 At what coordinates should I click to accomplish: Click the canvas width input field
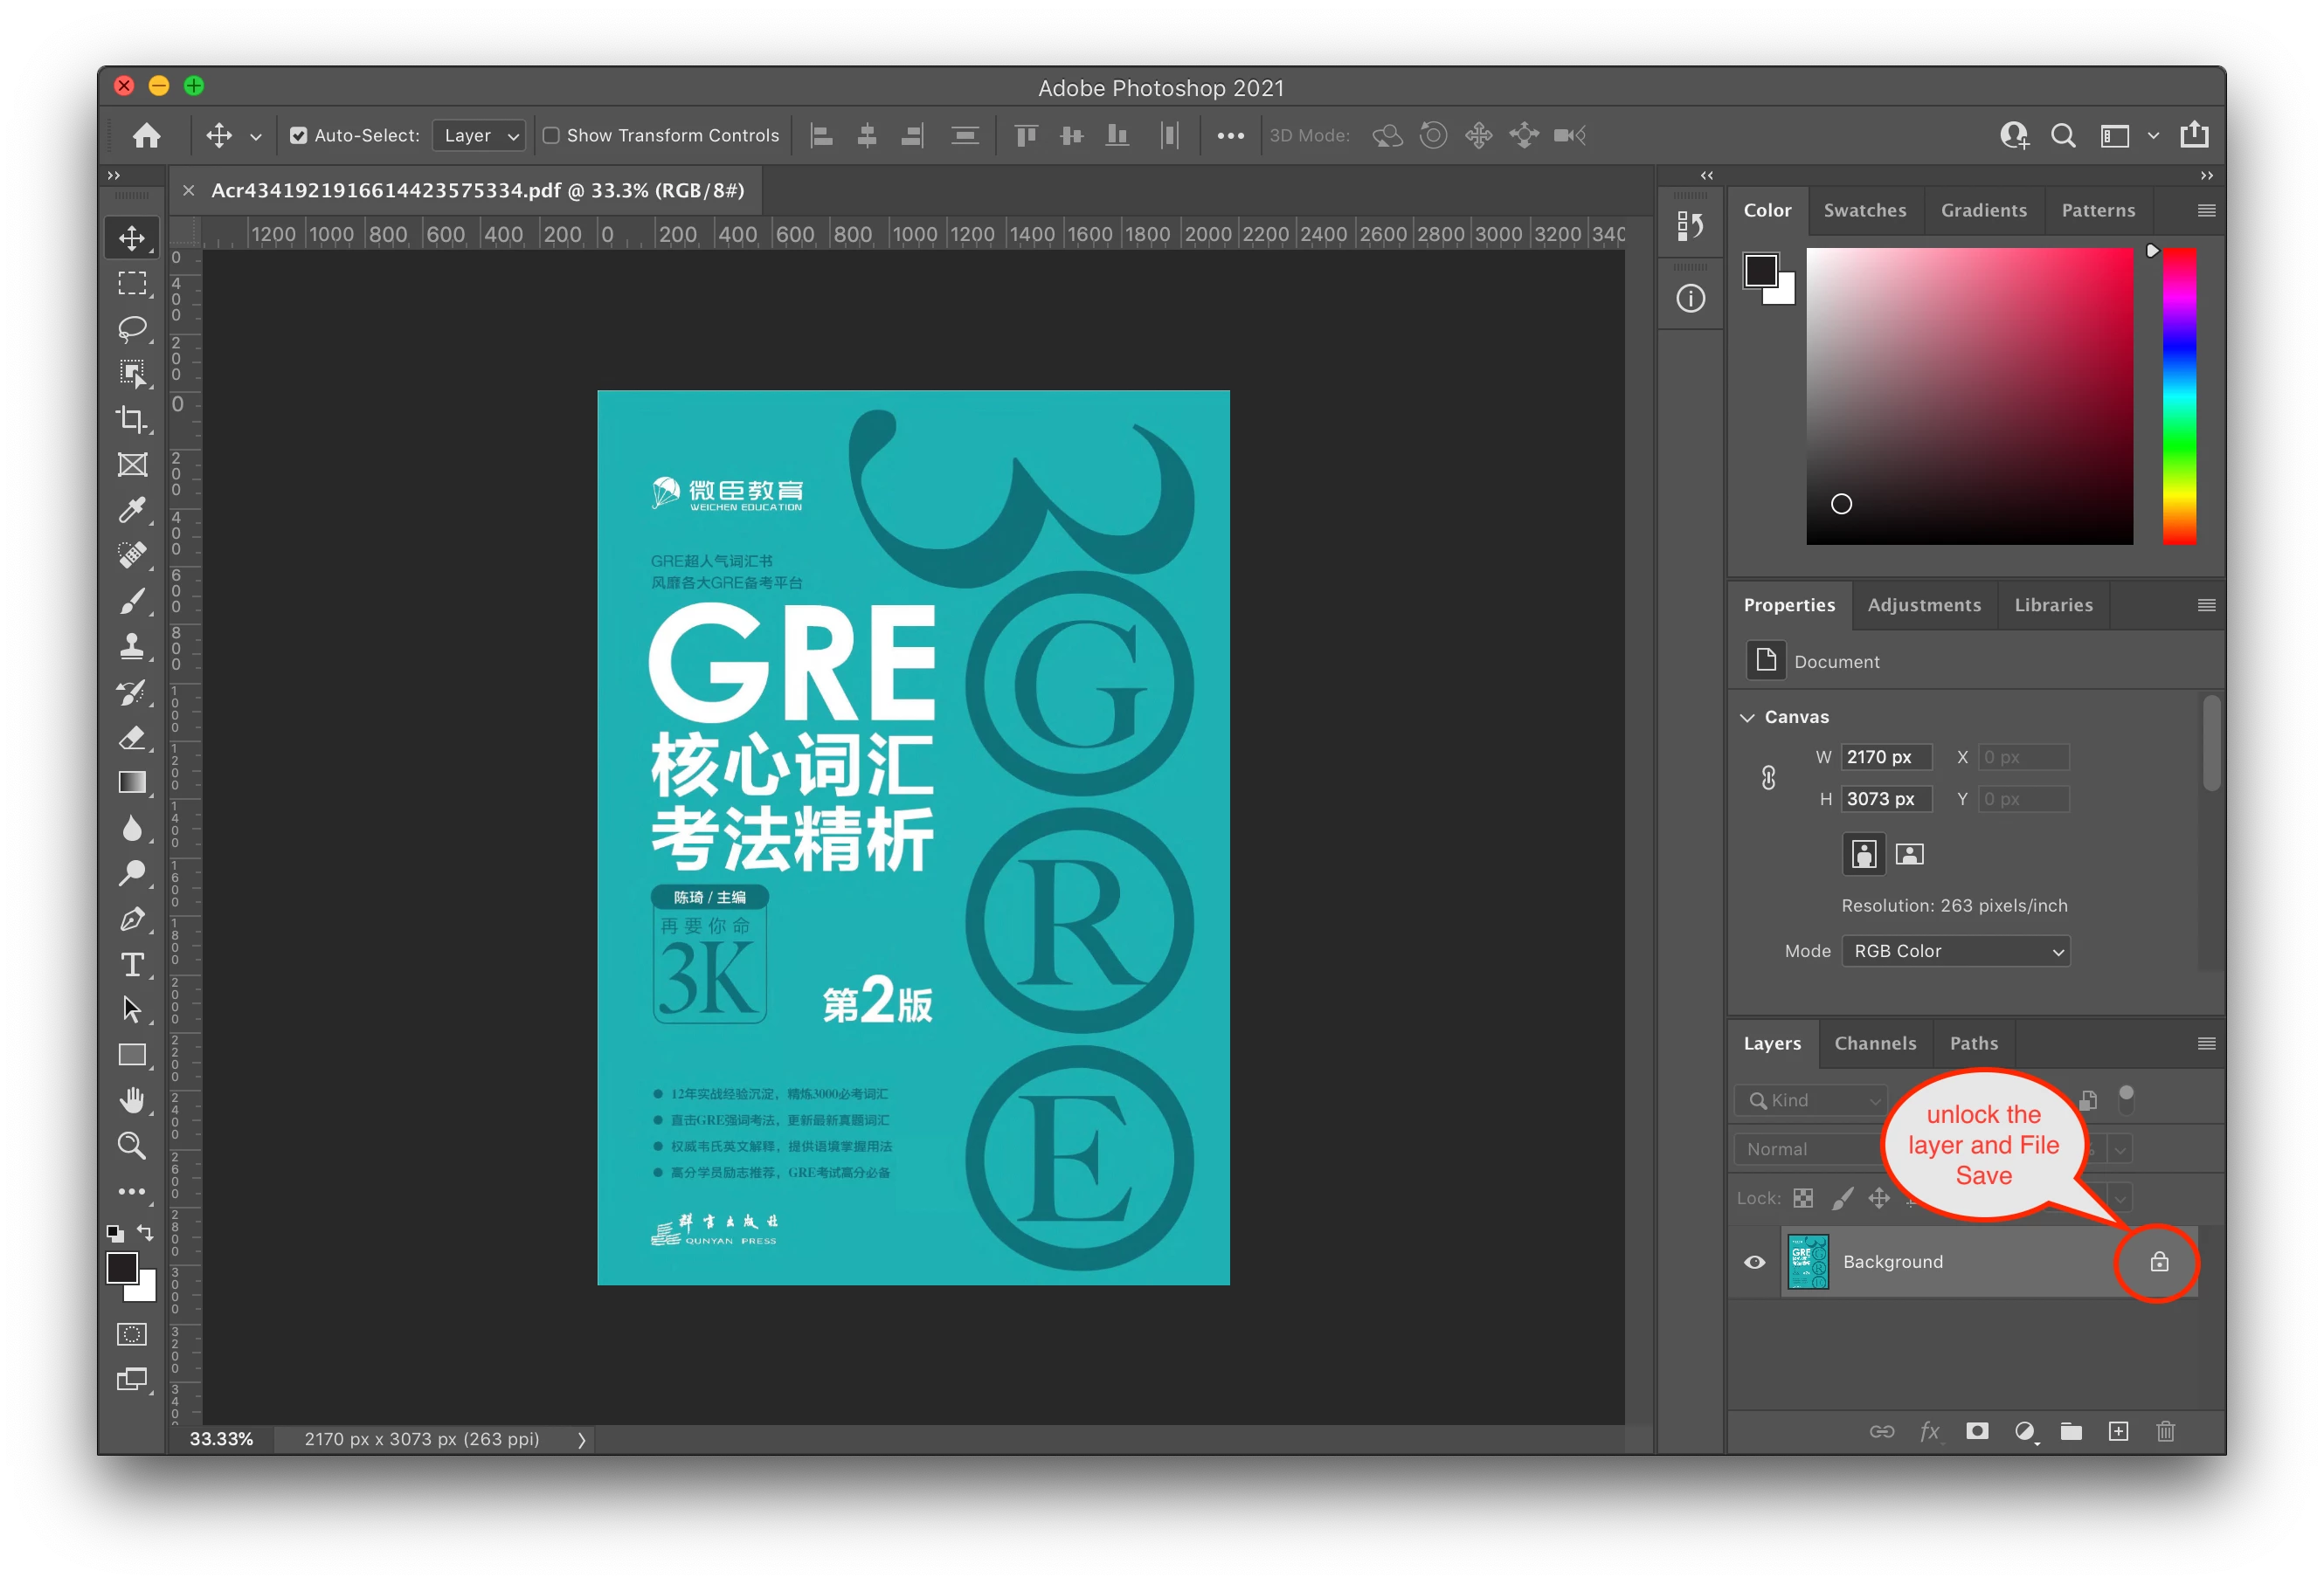click(1885, 756)
